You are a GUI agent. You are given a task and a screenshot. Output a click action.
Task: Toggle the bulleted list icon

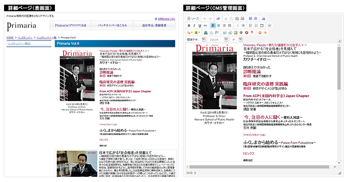[x=251, y=26]
